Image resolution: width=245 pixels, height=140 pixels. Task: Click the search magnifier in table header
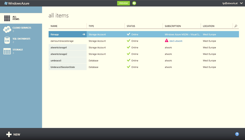236,26
